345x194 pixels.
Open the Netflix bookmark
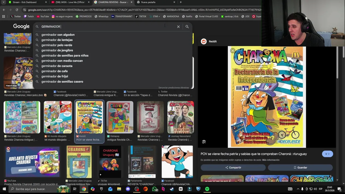click(187, 16)
